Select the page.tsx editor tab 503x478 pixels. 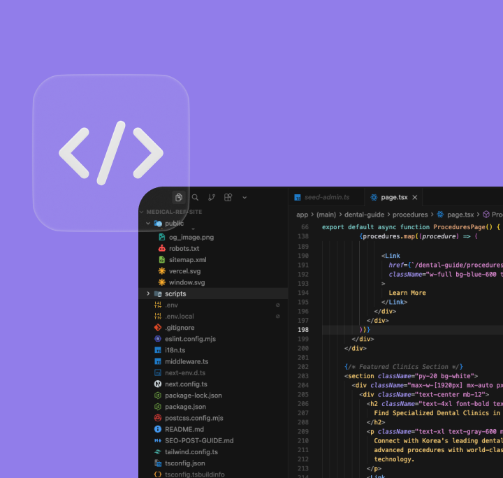394,197
